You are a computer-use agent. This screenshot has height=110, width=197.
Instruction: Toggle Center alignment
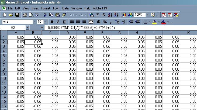tap(78, 22)
